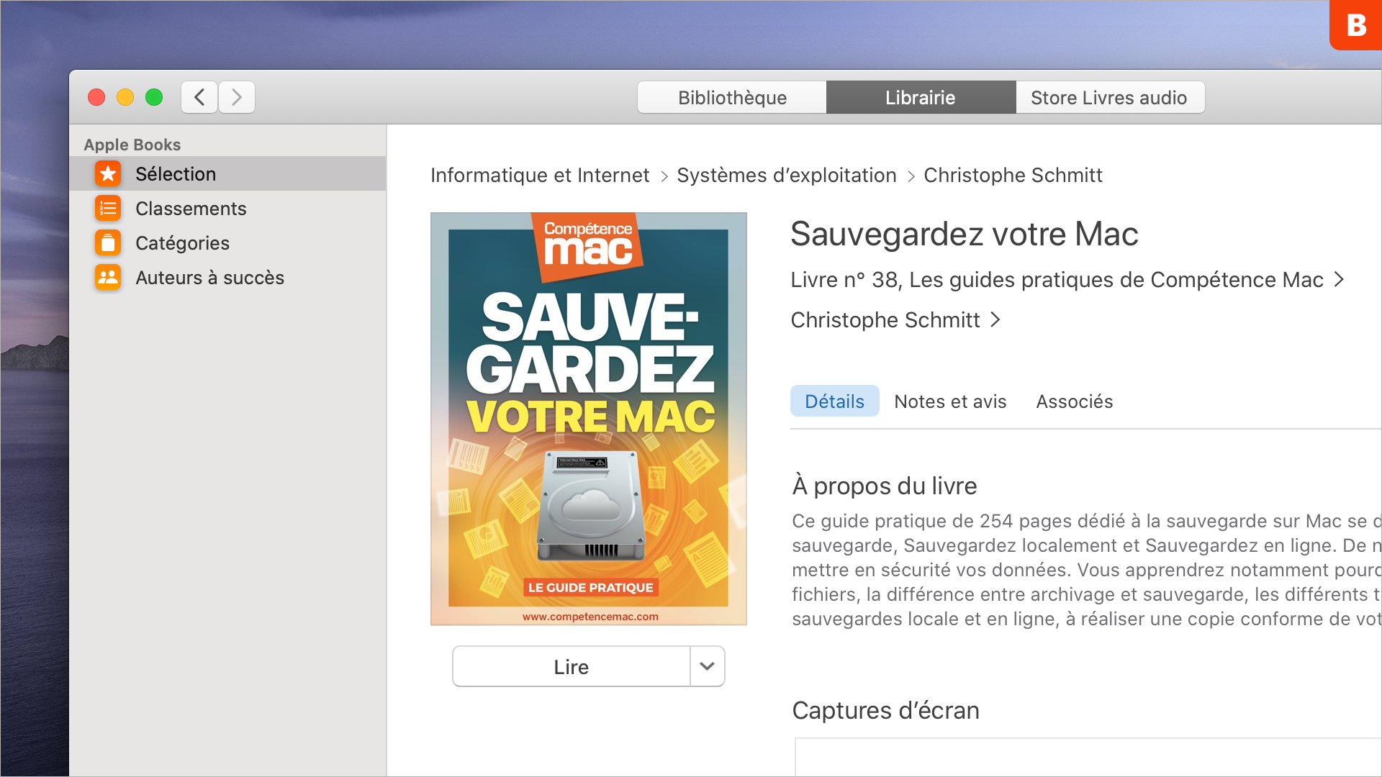Go back with the left arrow button
The height and width of the screenshot is (777, 1382).
click(x=199, y=97)
